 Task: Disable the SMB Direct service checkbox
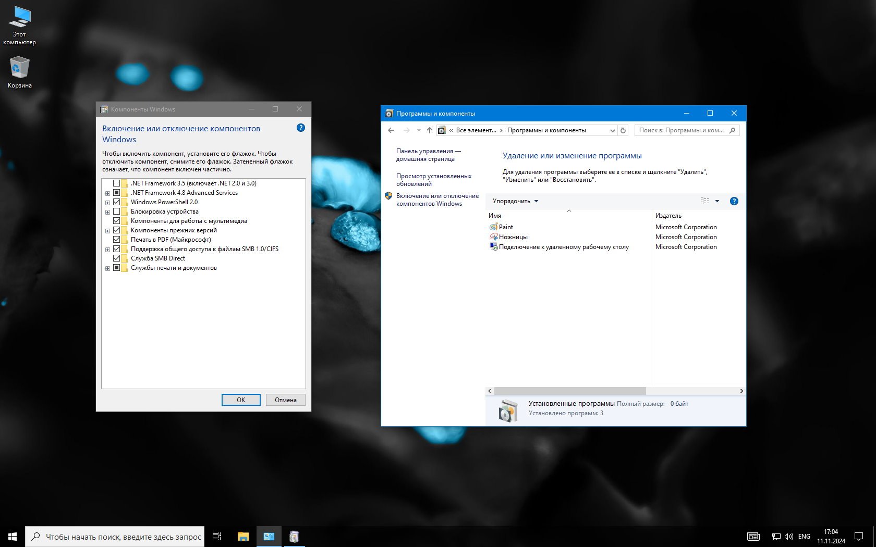tap(117, 258)
